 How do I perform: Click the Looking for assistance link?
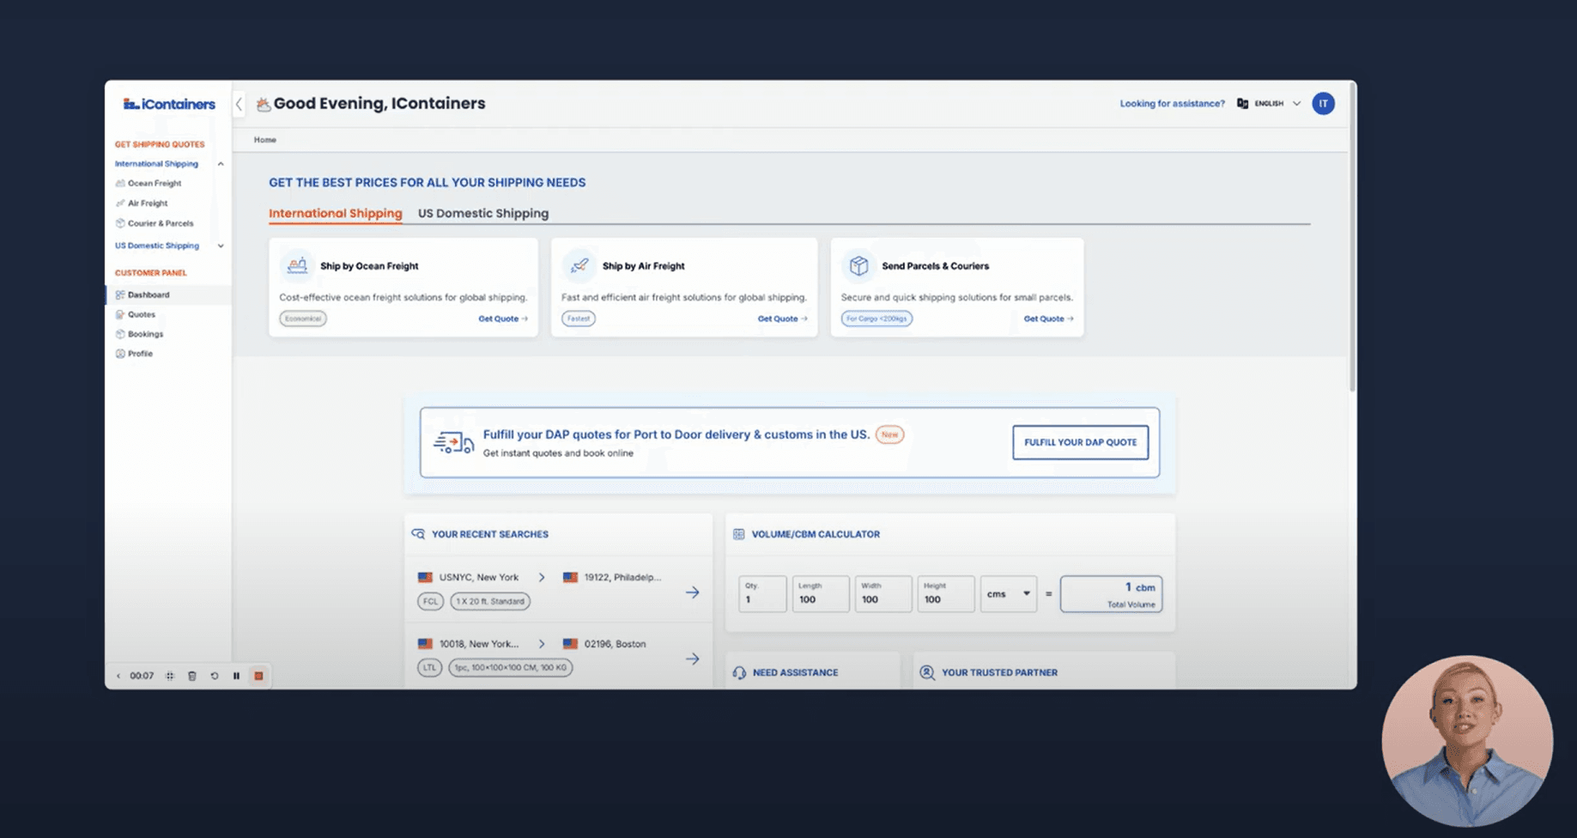[1172, 104]
